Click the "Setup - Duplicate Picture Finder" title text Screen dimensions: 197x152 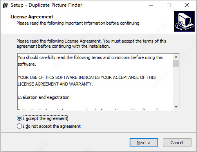pos(47,5)
